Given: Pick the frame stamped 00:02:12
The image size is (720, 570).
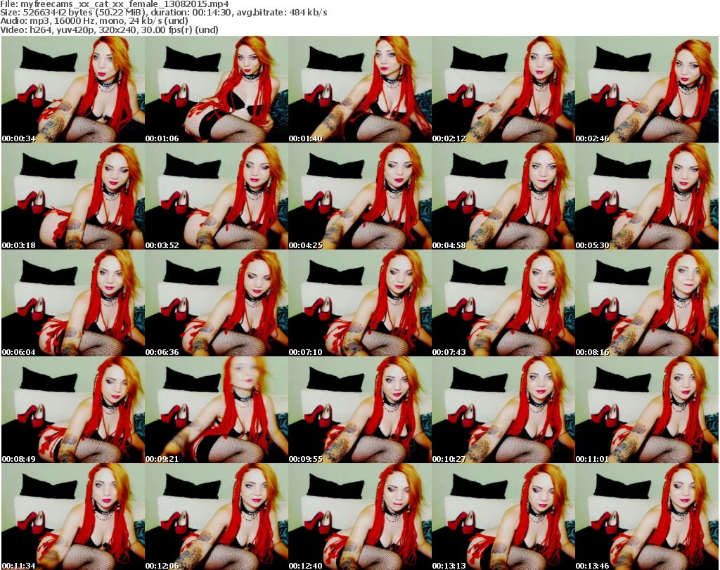Looking at the screenshot, I should pyautogui.click(x=503, y=89).
